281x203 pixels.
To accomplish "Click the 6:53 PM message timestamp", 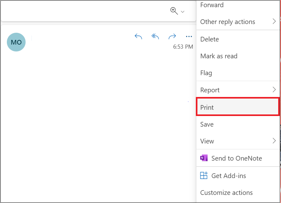I will [x=183, y=47].
